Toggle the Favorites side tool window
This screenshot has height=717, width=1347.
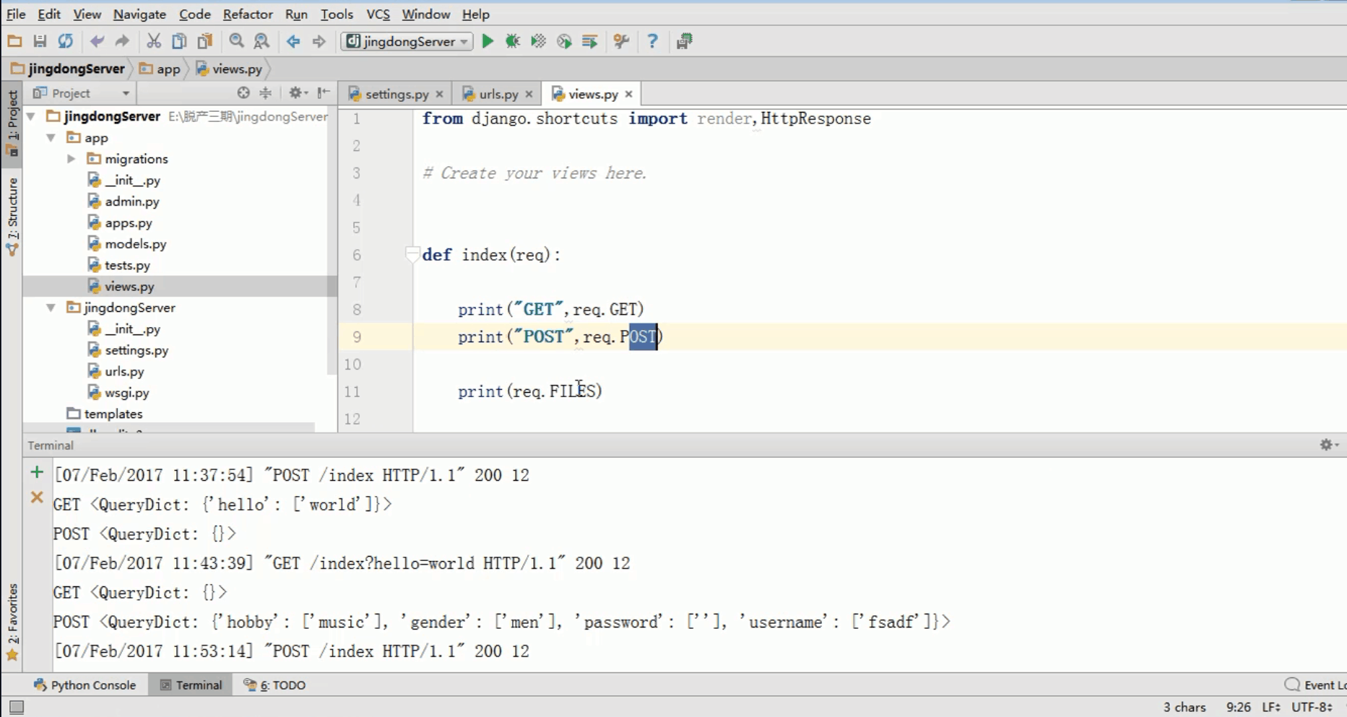pyautogui.click(x=12, y=622)
